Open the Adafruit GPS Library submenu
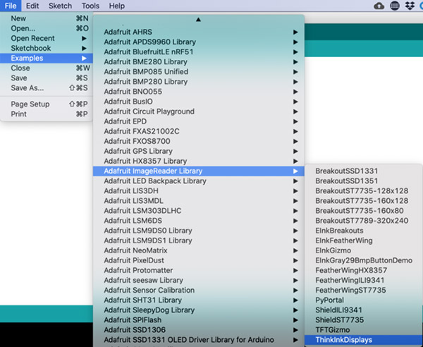This screenshot has height=347, width=423. pos(199,151)
